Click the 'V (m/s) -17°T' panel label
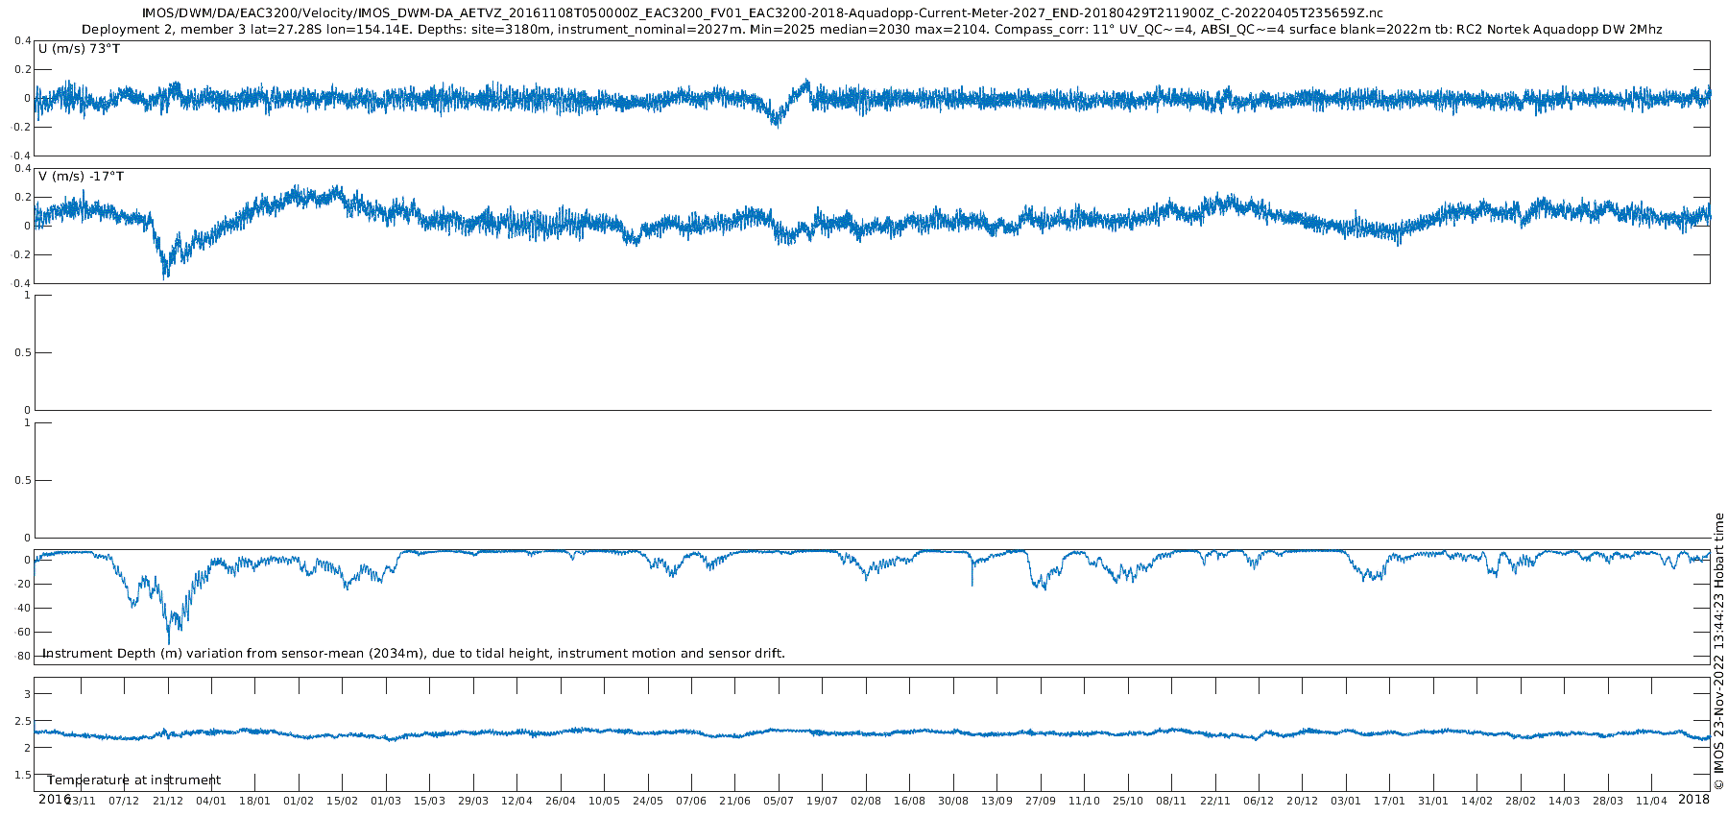The image size is (1728, 816). click(x=81, y=177)
